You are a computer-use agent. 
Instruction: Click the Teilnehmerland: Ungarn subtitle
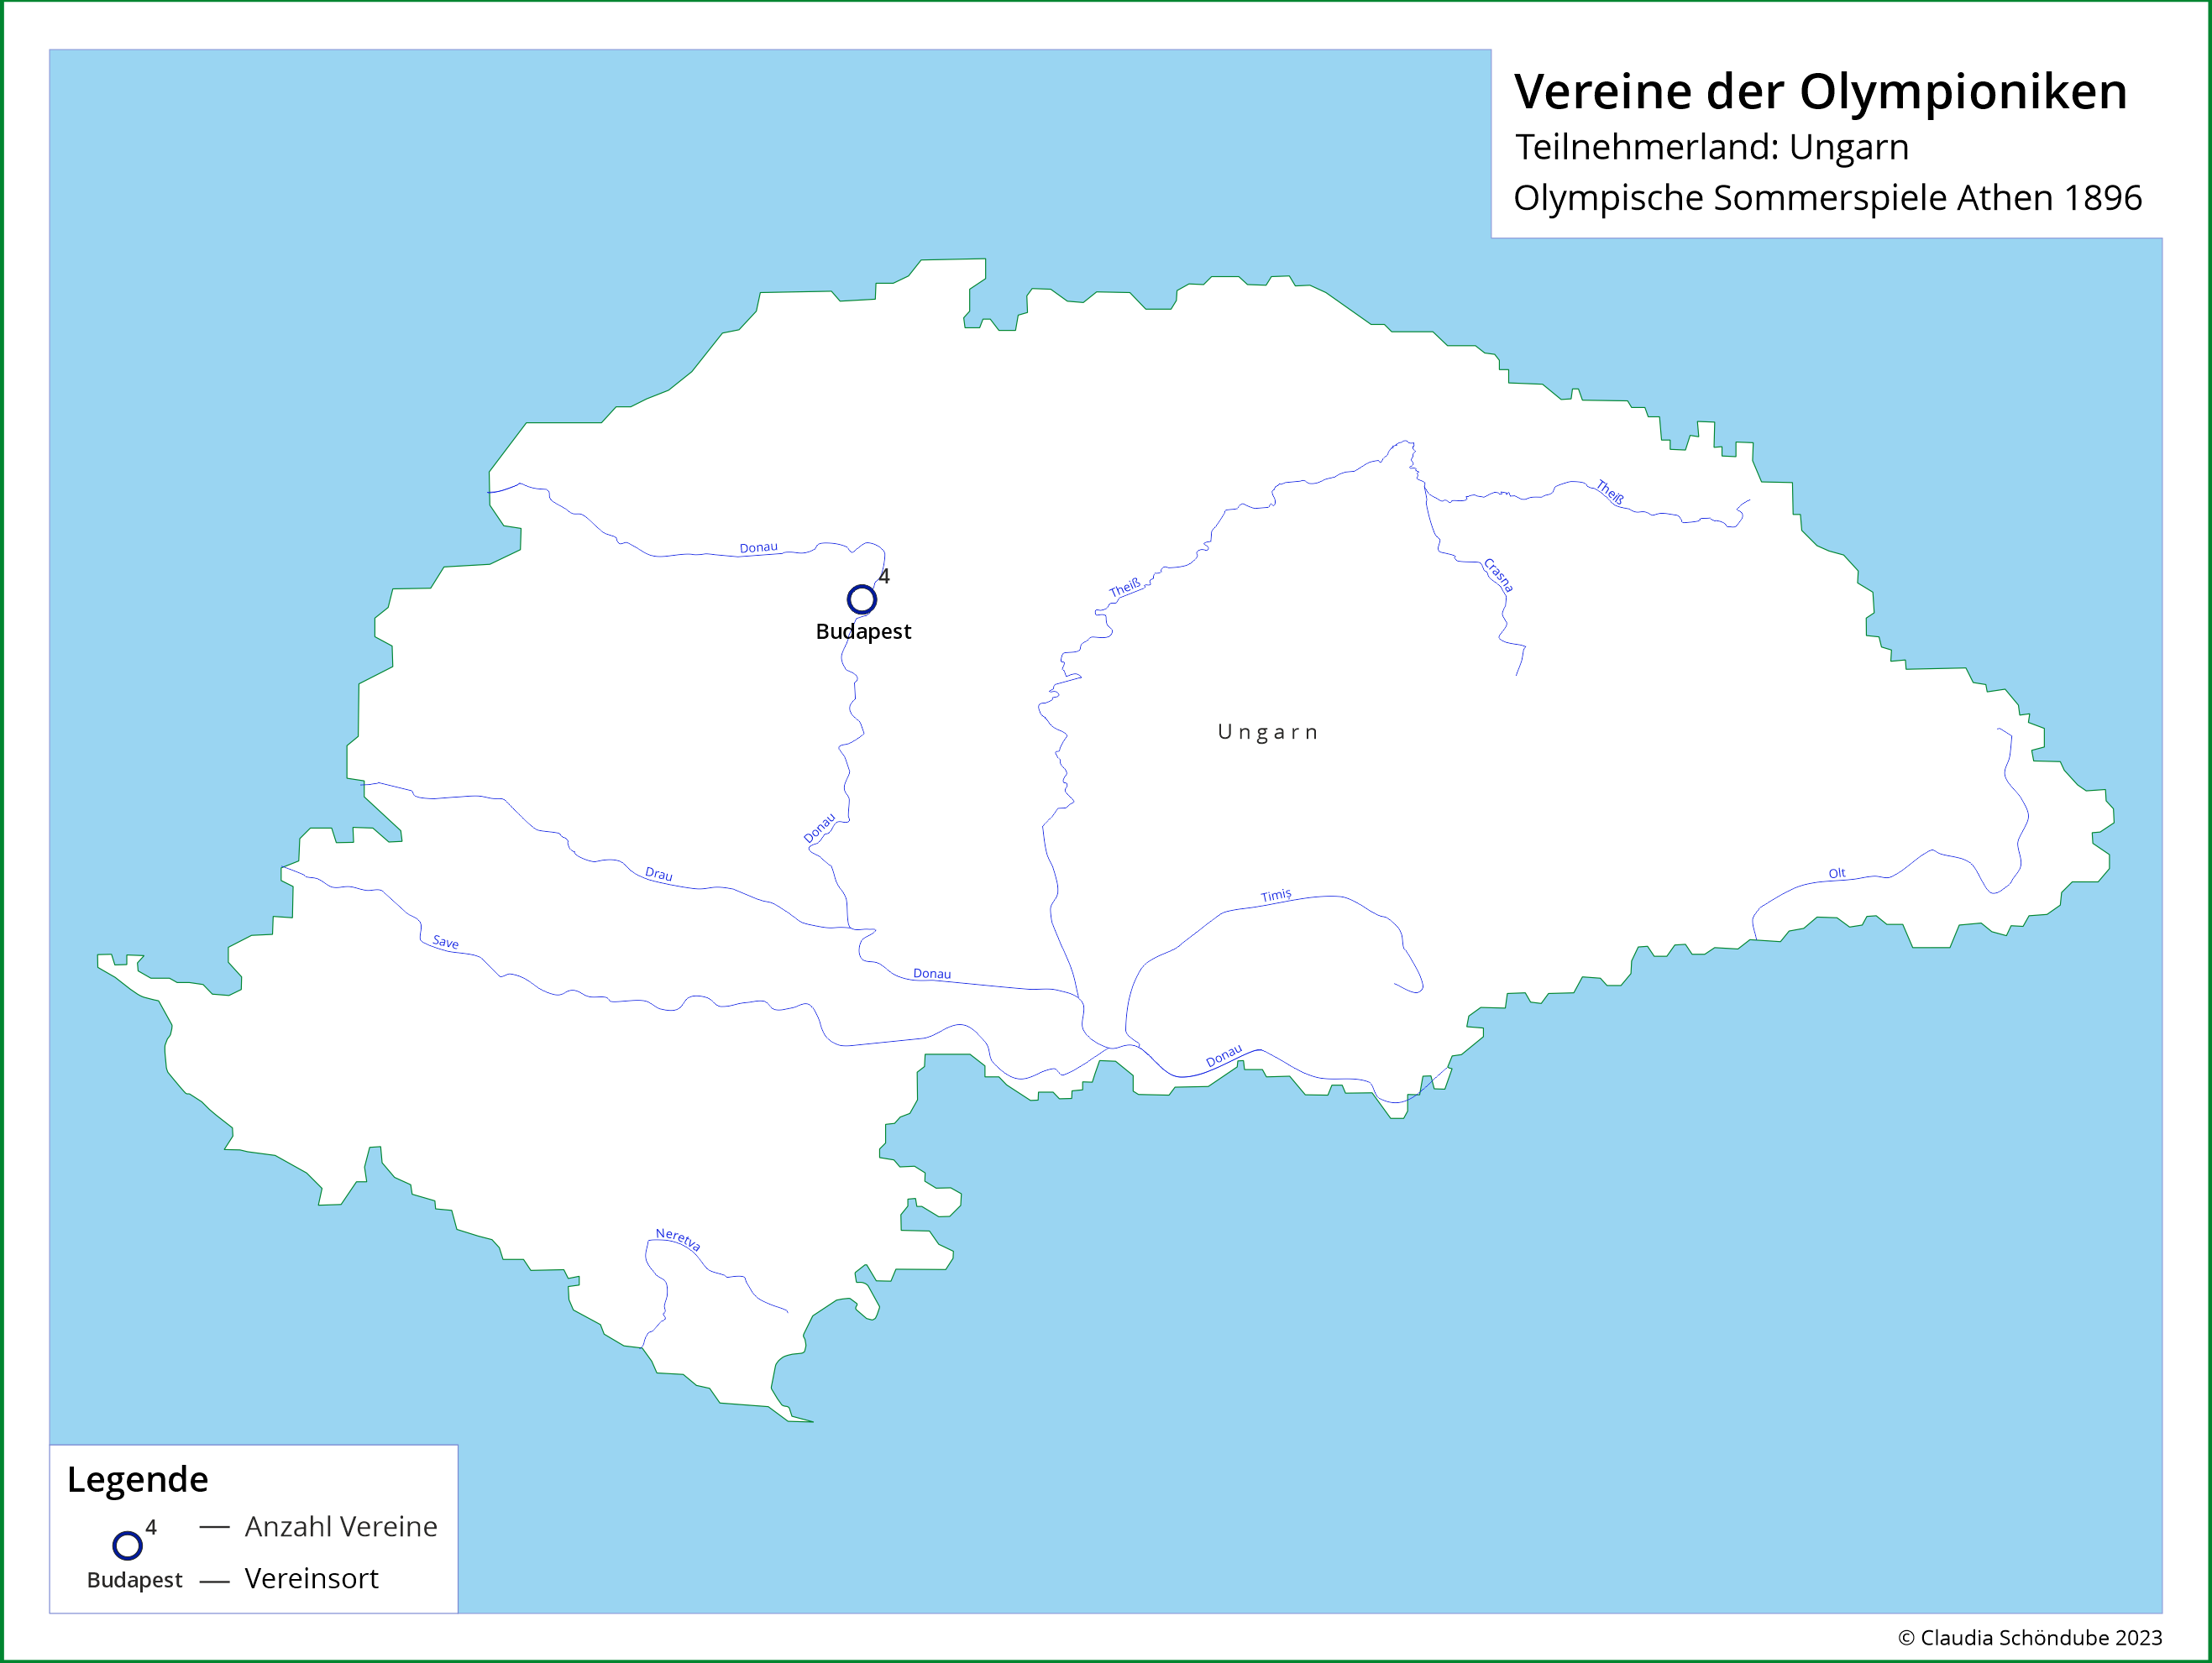(1711, 147)
